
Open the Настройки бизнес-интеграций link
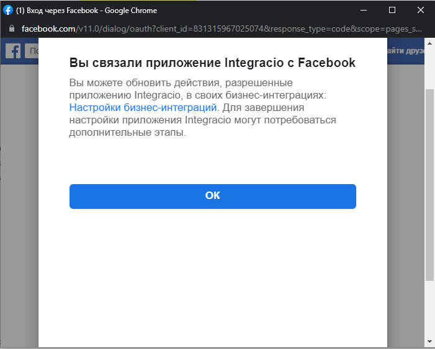point(143,107)
